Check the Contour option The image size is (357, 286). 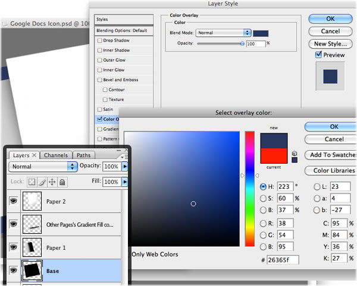tap(105, 90)
